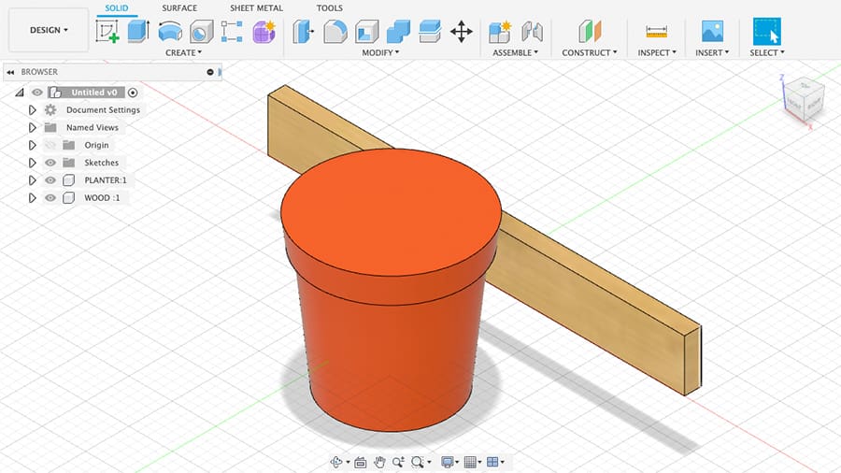The height and width of the screenshot is (473, 841).
Task: Activate the Zoom tool
Action: coord(398,462)
